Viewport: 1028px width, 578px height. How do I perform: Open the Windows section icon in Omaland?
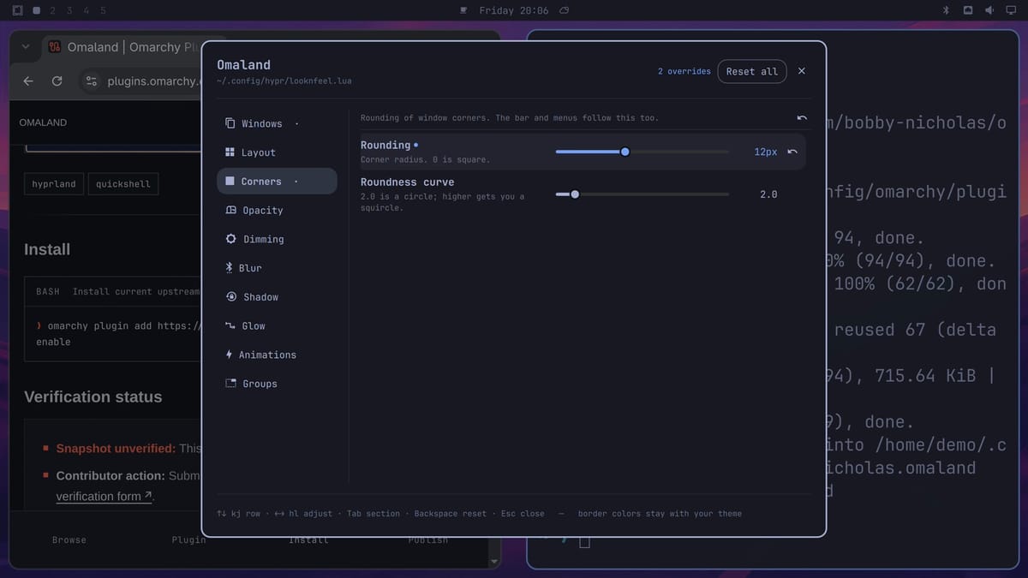pos(230,123)
